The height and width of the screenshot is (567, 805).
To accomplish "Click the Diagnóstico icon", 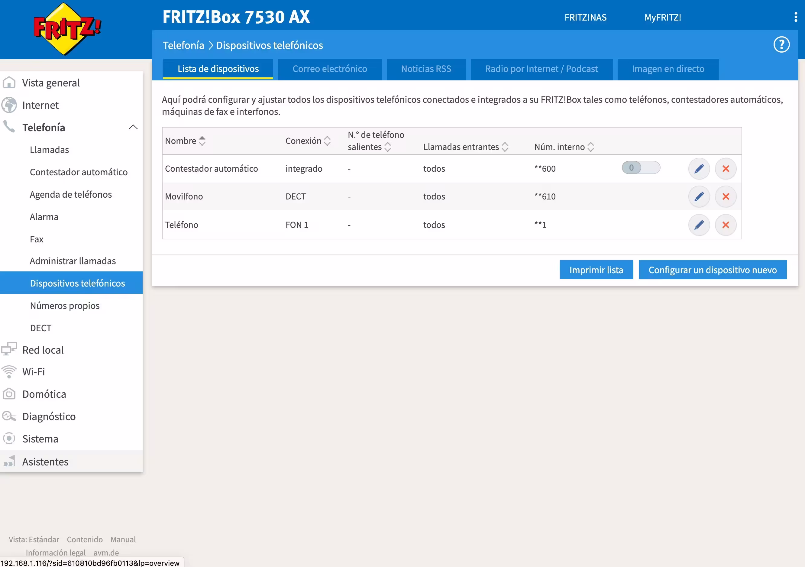I will pos(9,416).
